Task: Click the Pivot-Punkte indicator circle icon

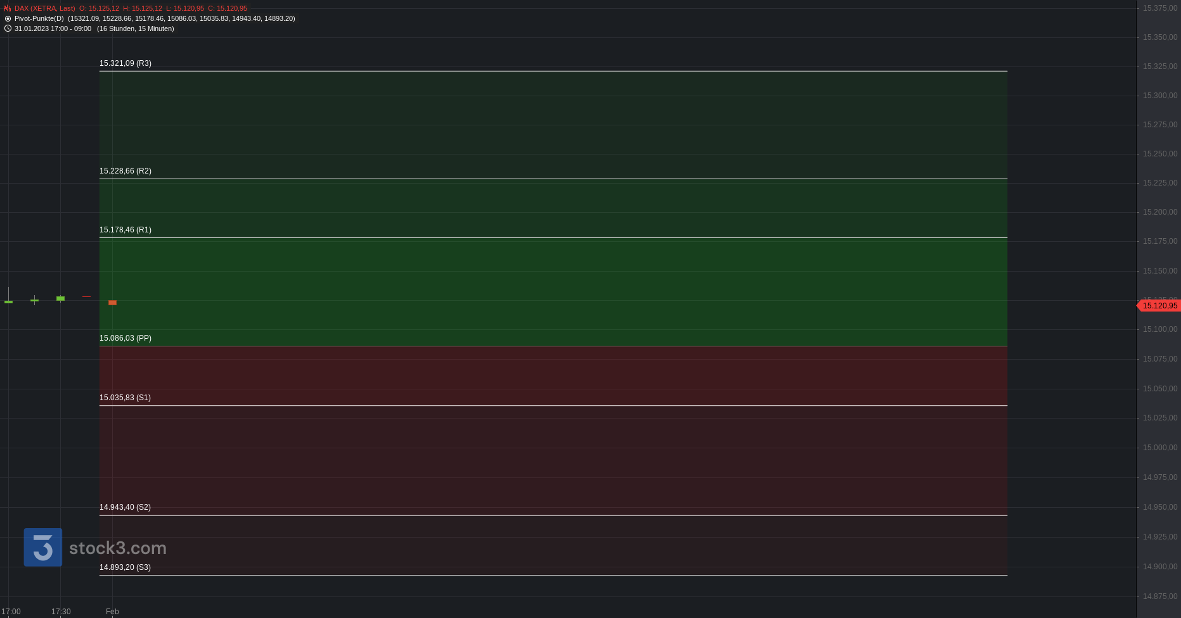Action: click(x=8, y=19)
